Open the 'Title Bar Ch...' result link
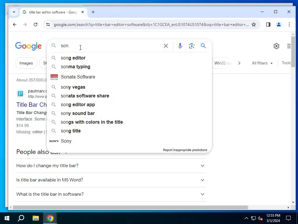298x224 pixels. [x=31, y=105]
